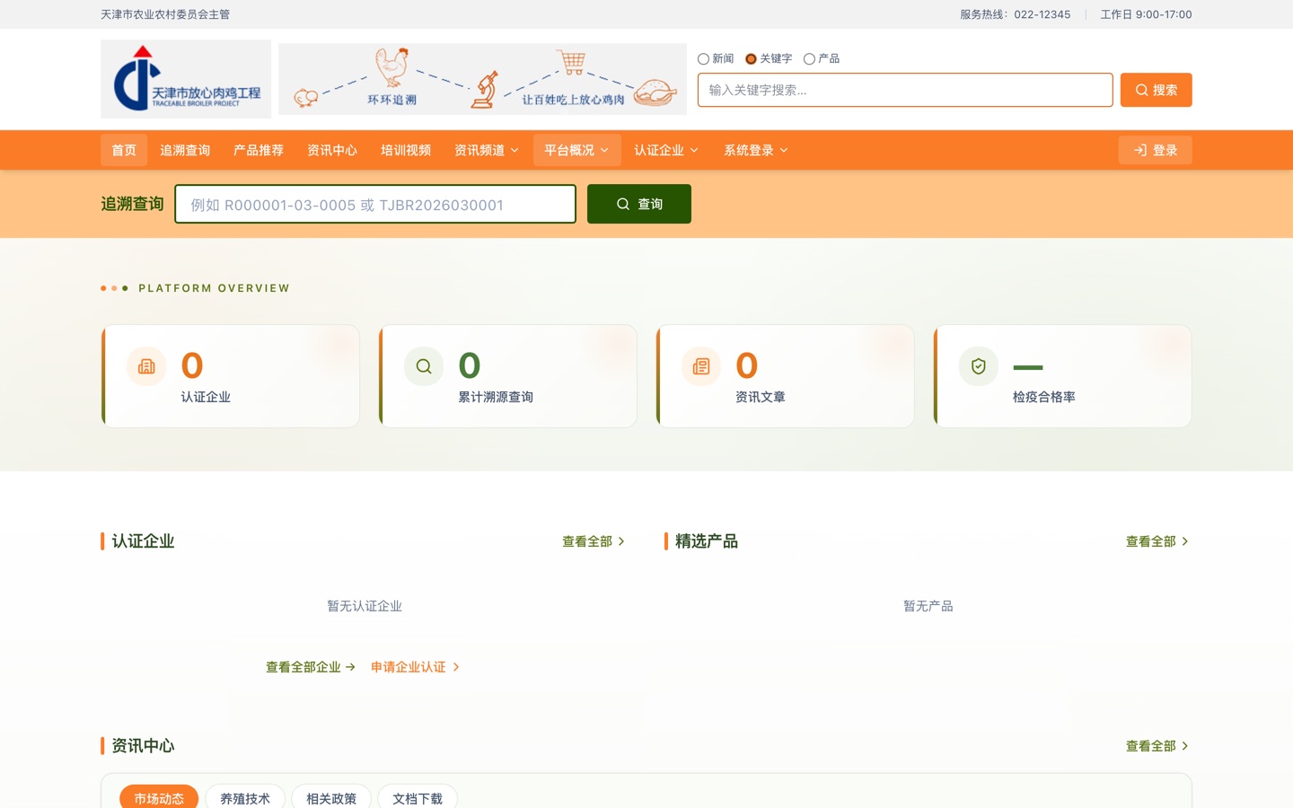
Task: Expand the 认证企业 nav dropdown
Action: coord(666,150)
